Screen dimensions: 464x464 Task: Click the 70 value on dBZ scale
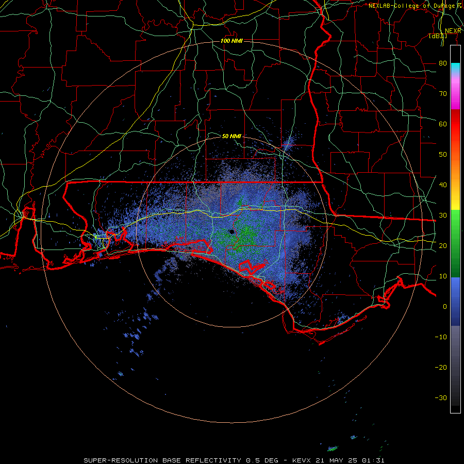pyautogui.click(x=443, y=93)
